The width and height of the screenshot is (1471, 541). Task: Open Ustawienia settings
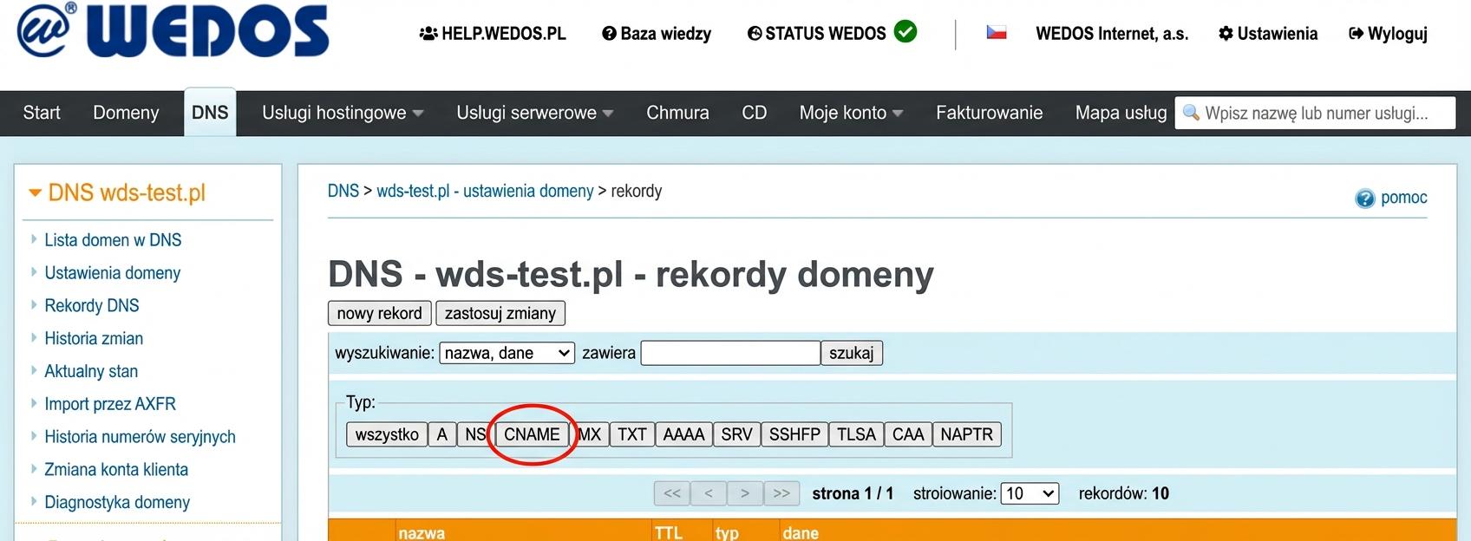(x=1268, y=34)
